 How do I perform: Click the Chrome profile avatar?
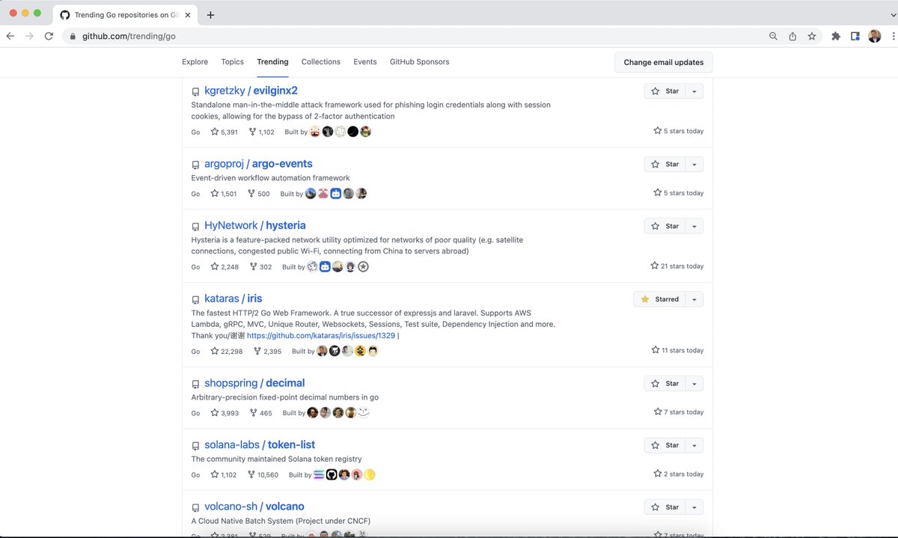click(874, 36)
